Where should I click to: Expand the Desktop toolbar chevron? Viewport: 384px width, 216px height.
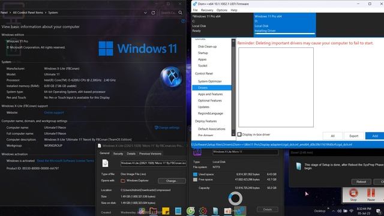(x=328, y=208)
